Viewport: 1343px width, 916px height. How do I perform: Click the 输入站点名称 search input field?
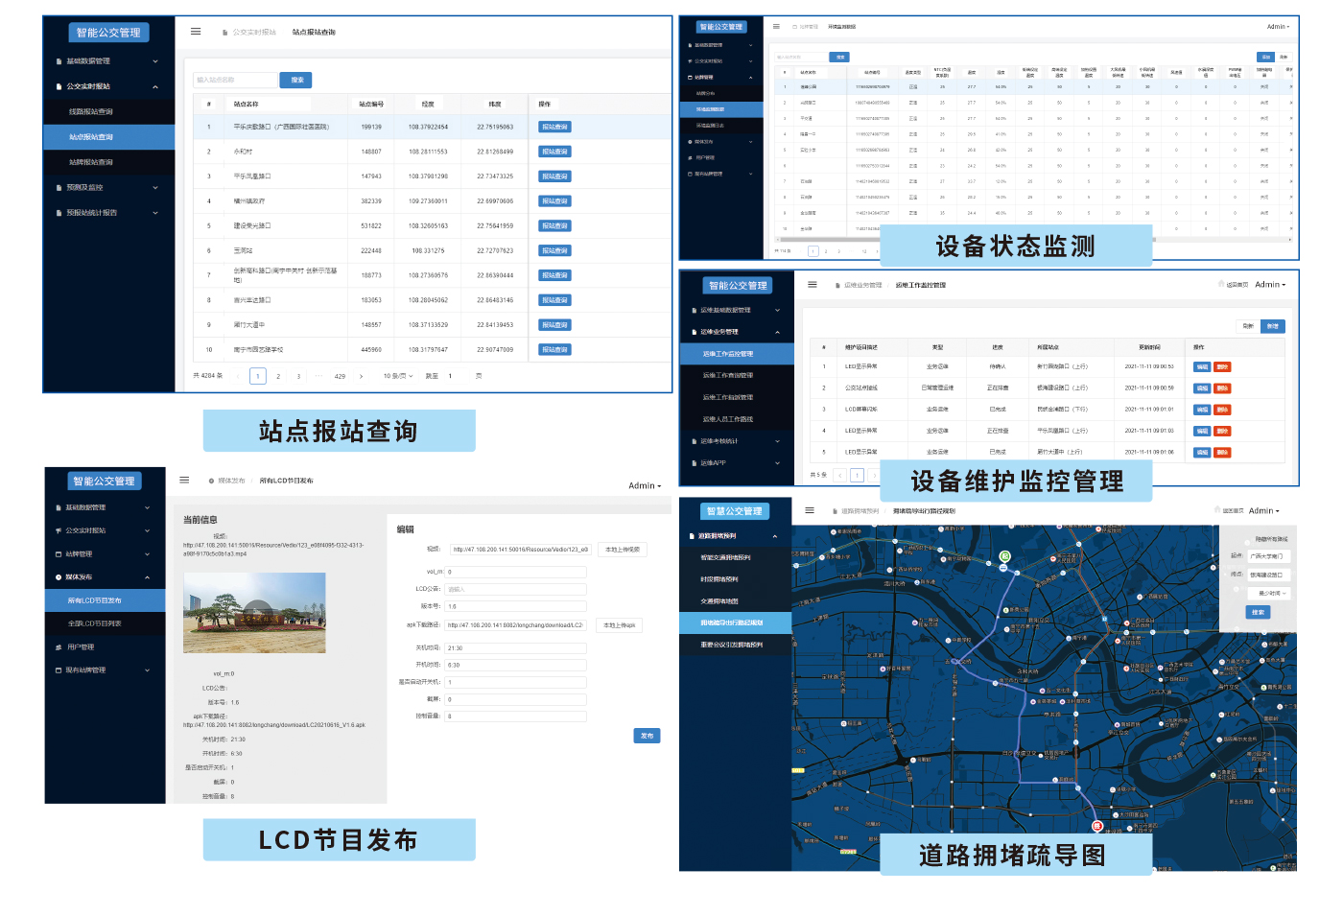click(235, 80)
